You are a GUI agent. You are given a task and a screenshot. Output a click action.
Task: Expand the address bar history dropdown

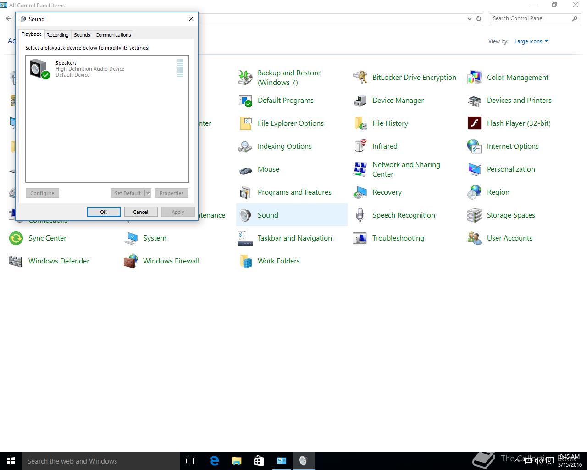[469, 18]
